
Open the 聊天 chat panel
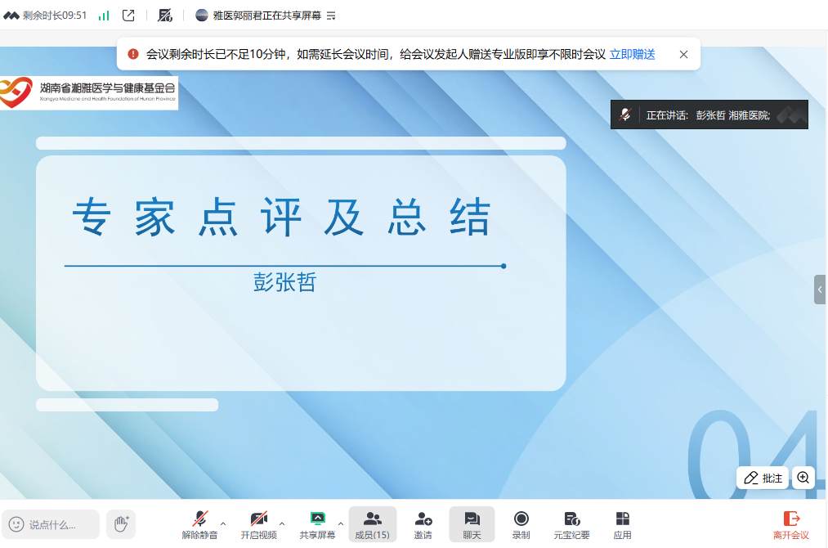pos(472,523)
